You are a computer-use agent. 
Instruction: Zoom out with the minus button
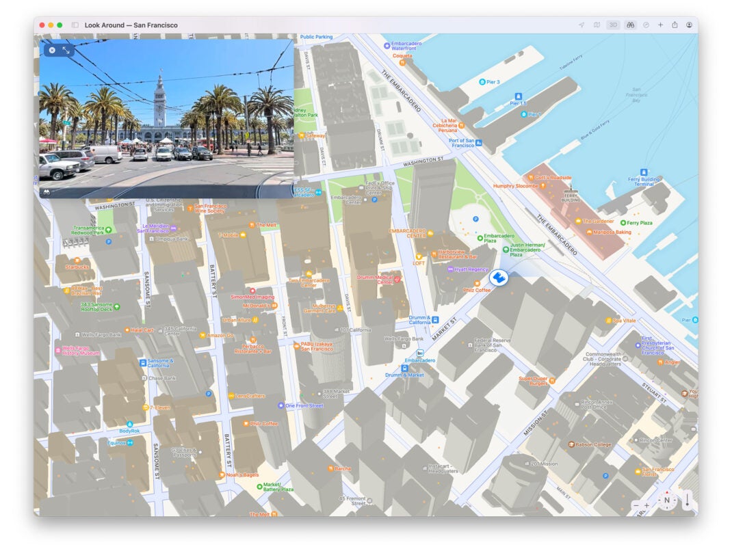tap(636, 505)
